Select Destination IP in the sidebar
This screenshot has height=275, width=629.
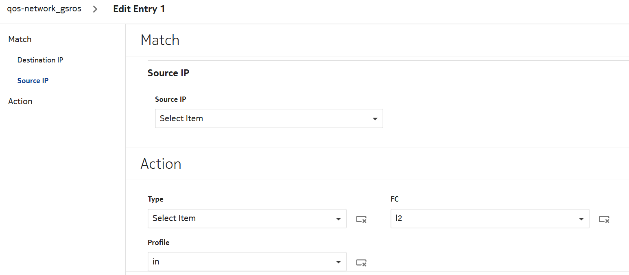(40, 60)
